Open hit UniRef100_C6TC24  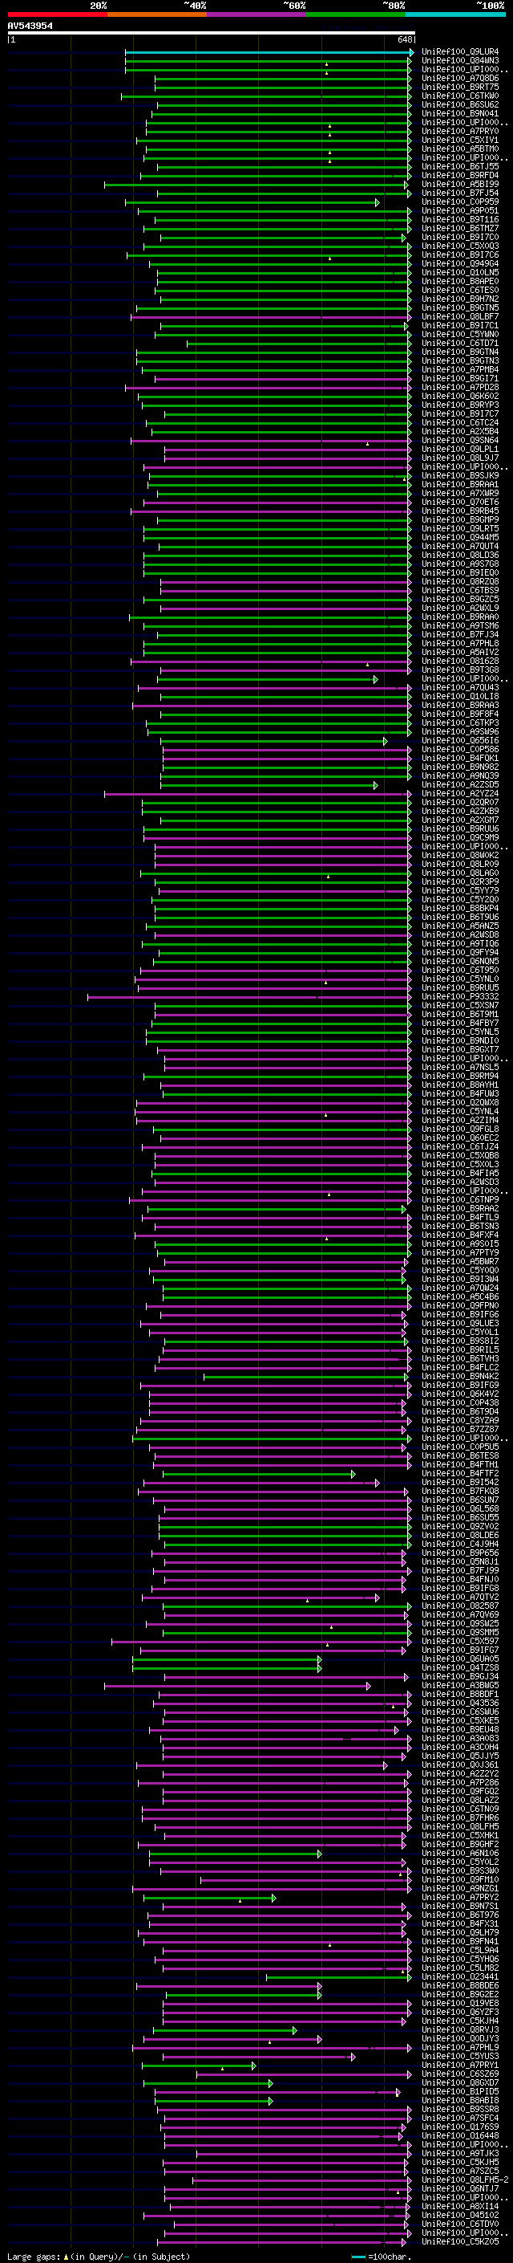(x=459, y=422)
